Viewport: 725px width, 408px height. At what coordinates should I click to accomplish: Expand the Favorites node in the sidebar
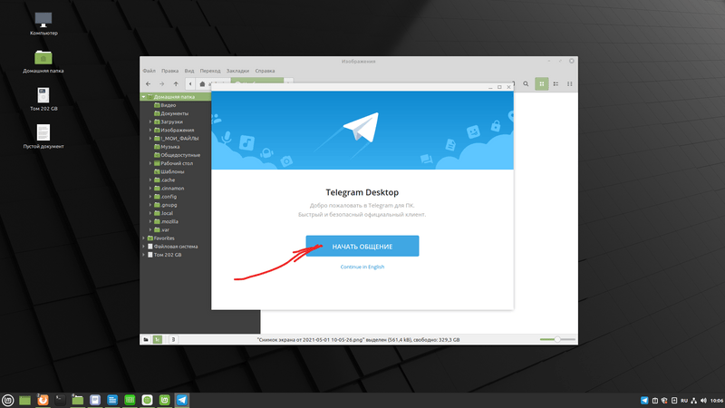click(144, 238)
